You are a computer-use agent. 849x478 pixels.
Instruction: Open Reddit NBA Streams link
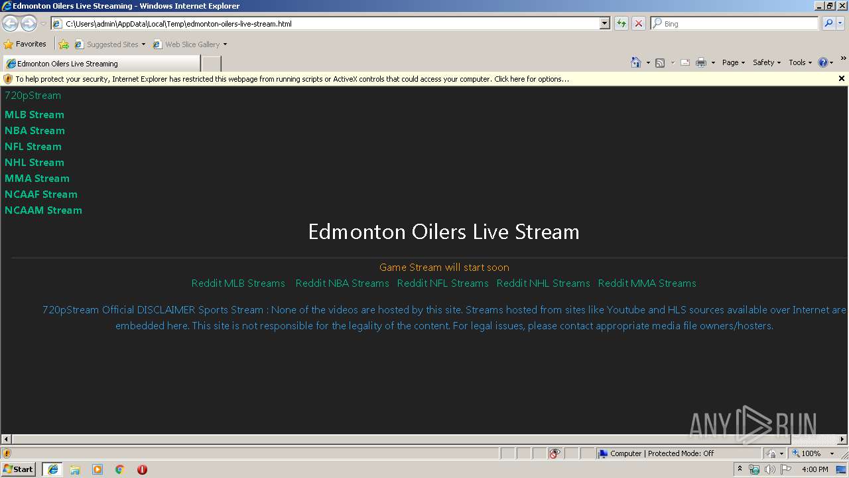coord(342,283)
